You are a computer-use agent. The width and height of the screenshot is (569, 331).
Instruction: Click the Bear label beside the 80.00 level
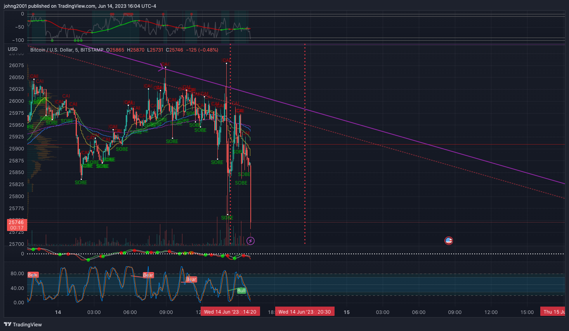tap(33, 275)
